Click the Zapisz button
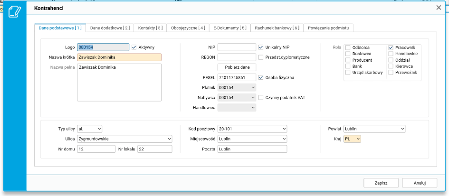This screenshot has width=449, height=196. [381, 183]
